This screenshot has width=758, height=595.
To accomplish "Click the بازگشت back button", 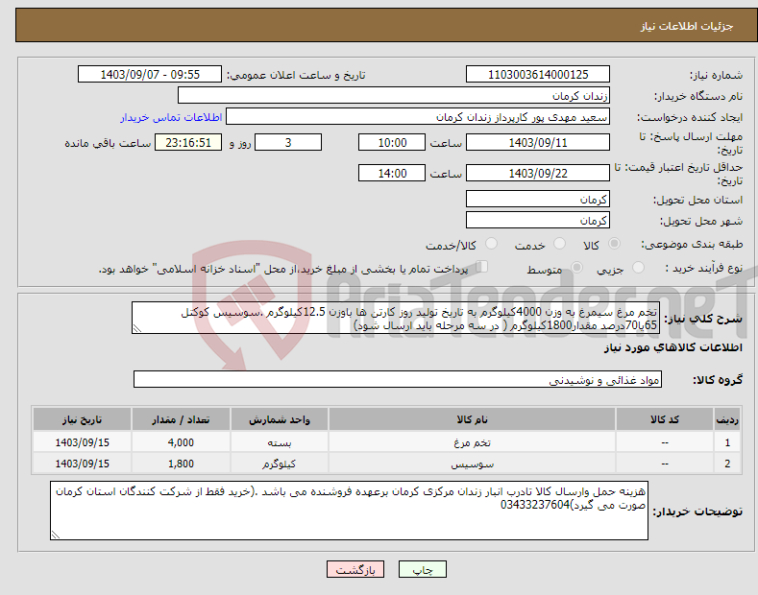I will tap(355, 569).
